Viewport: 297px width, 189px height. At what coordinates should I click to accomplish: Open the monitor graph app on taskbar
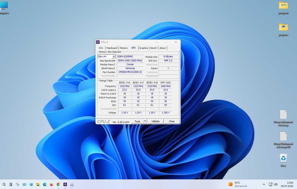coord(24,185)
